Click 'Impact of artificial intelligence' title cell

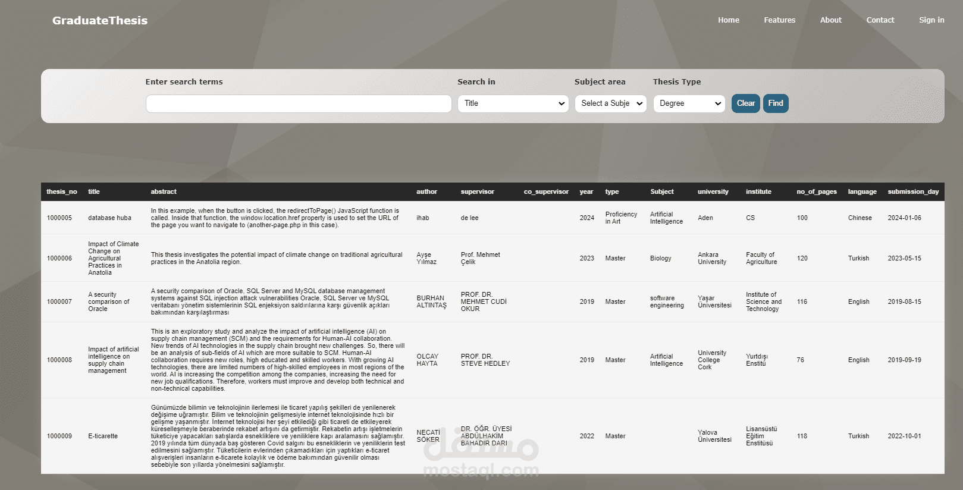pyautogui.click(x=113, y=360)
